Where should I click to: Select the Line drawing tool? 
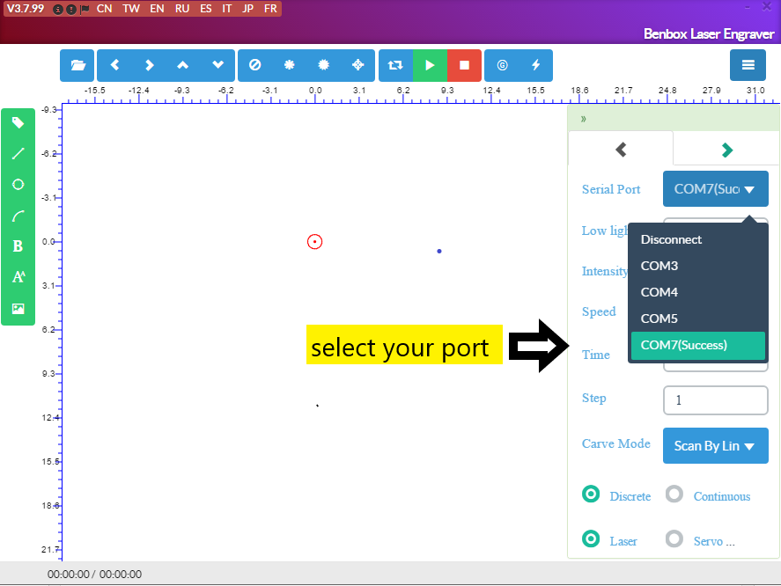point(18,153)
